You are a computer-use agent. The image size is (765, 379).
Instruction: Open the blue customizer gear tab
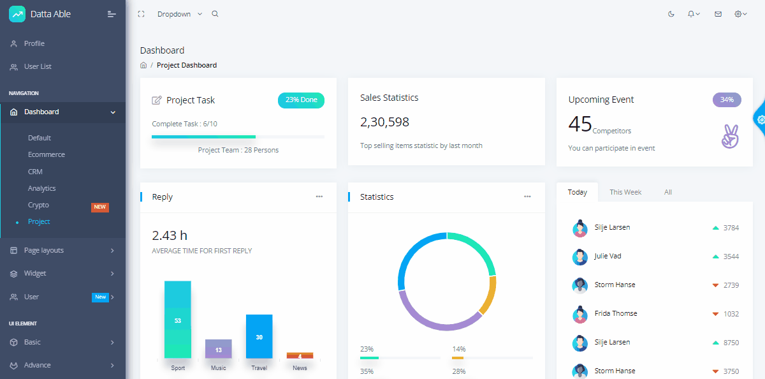760,119
